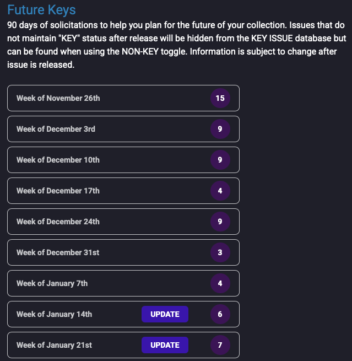352x361 pixels.
Task: Select the count badge for January 7th week
Action: coord(220,283)
